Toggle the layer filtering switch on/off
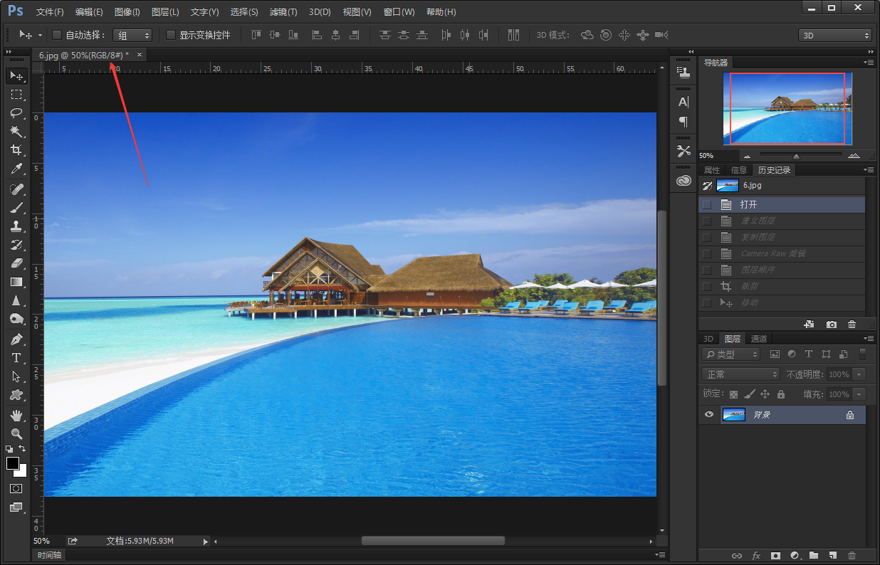The width and height of the screenshot is (880, 565). click(x=863, y=354)
